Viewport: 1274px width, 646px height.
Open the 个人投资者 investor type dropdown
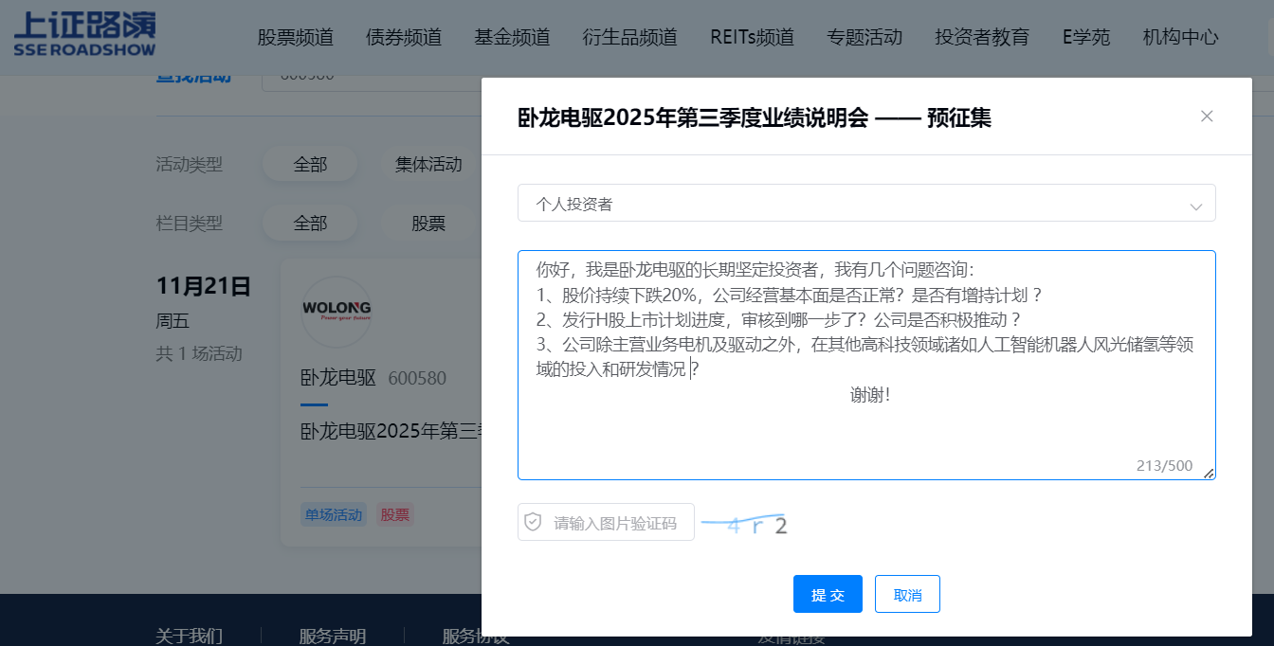(x=866, y=203)
